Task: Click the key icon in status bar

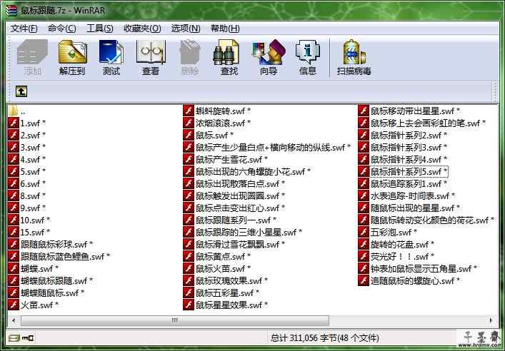Action: pos(27,338)
